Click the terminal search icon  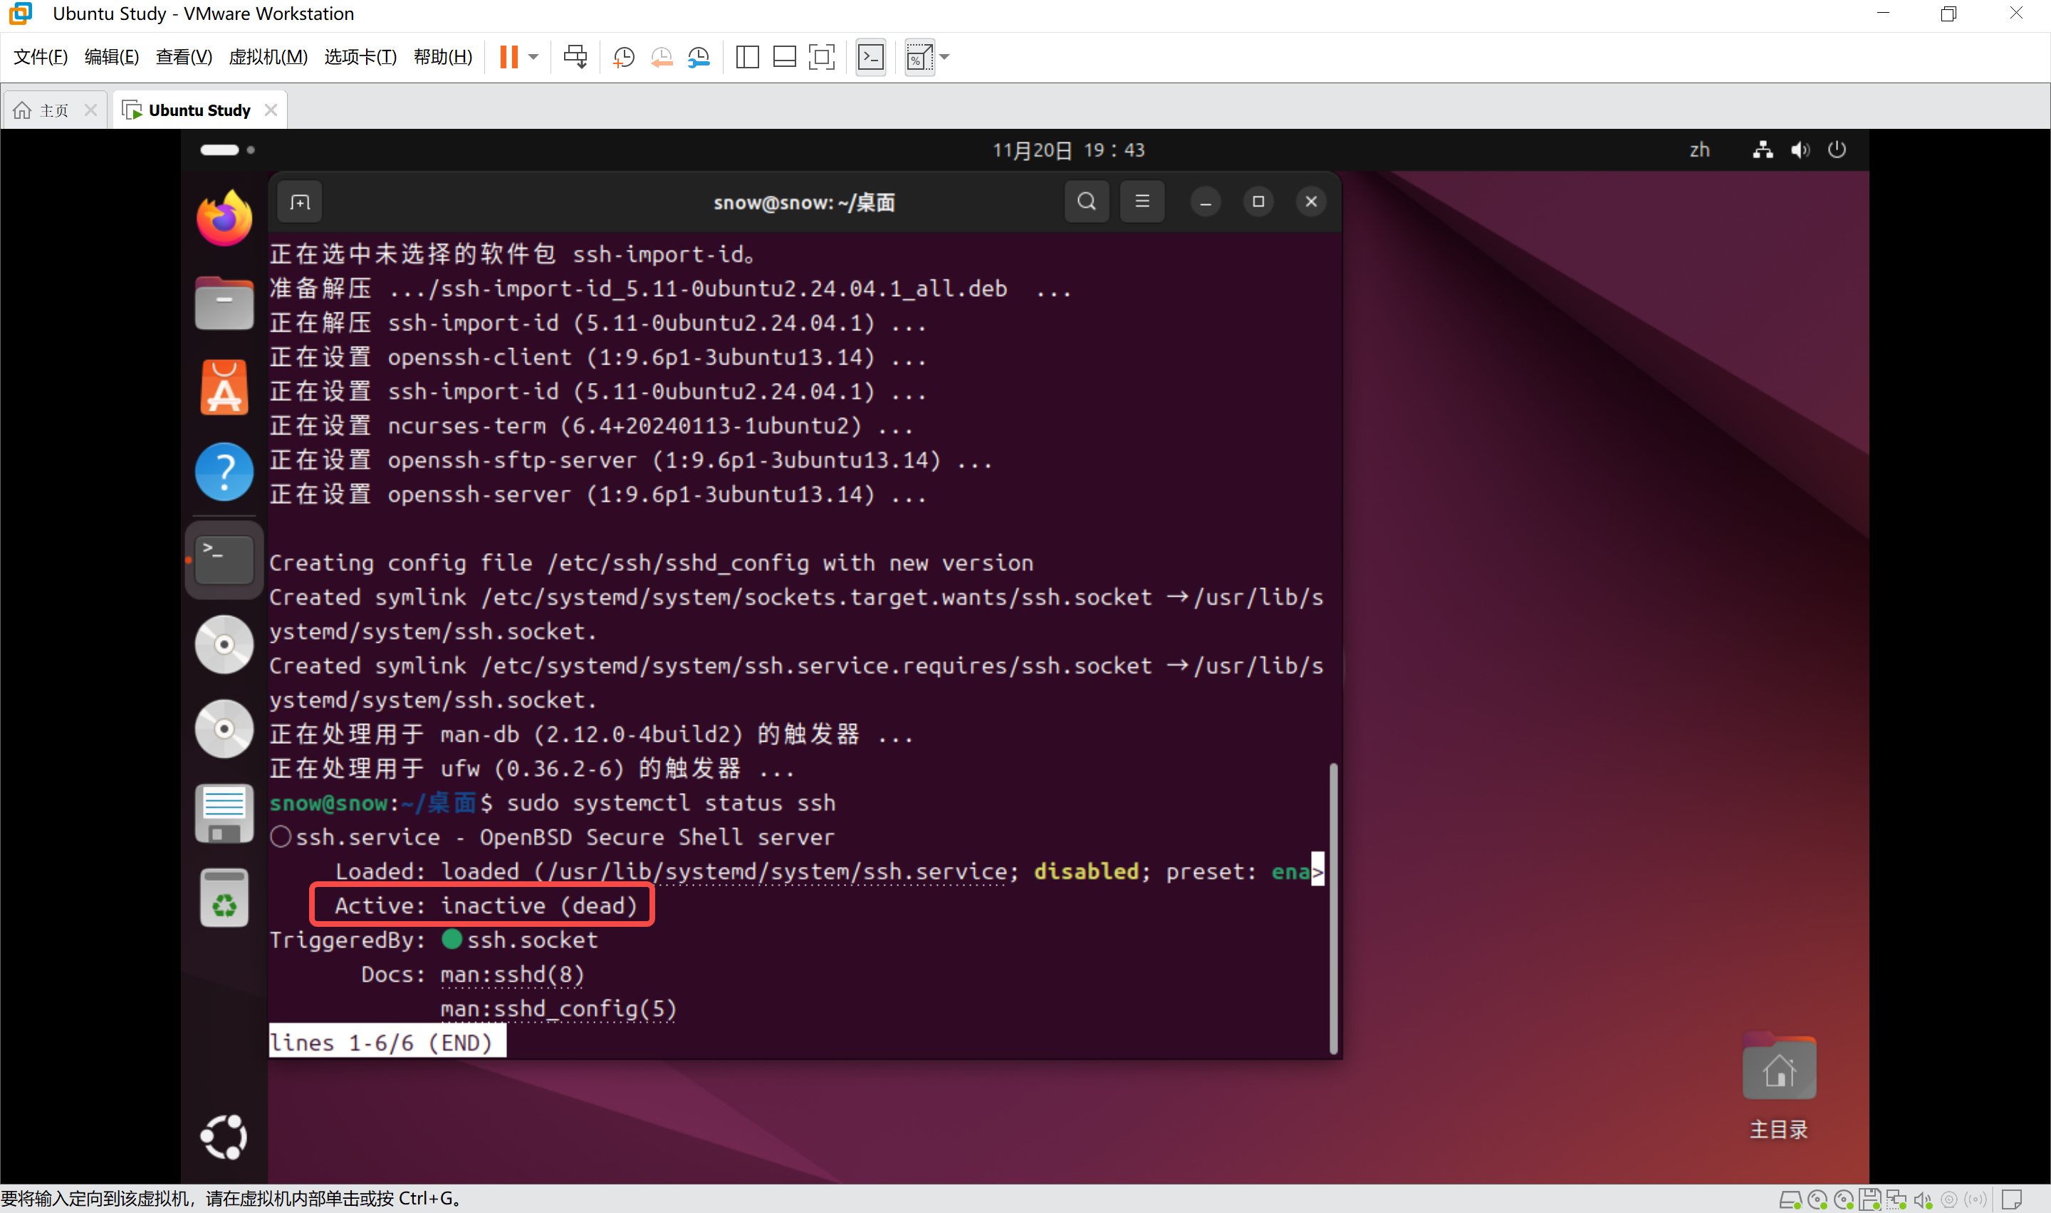coord(1087,201)
